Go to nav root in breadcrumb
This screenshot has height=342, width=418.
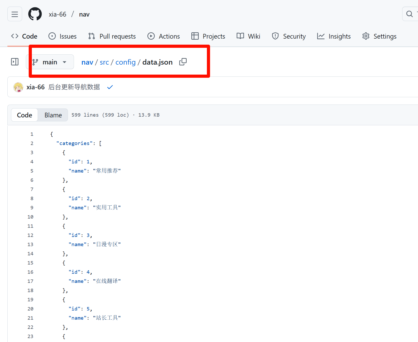(87, 62)
